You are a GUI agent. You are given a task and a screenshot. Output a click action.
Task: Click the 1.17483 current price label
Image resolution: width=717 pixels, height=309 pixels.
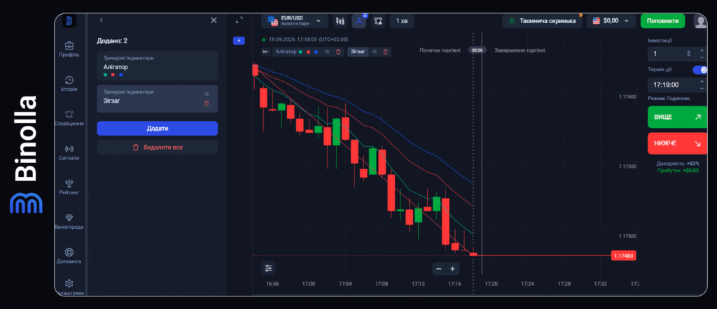coord(623,256)
